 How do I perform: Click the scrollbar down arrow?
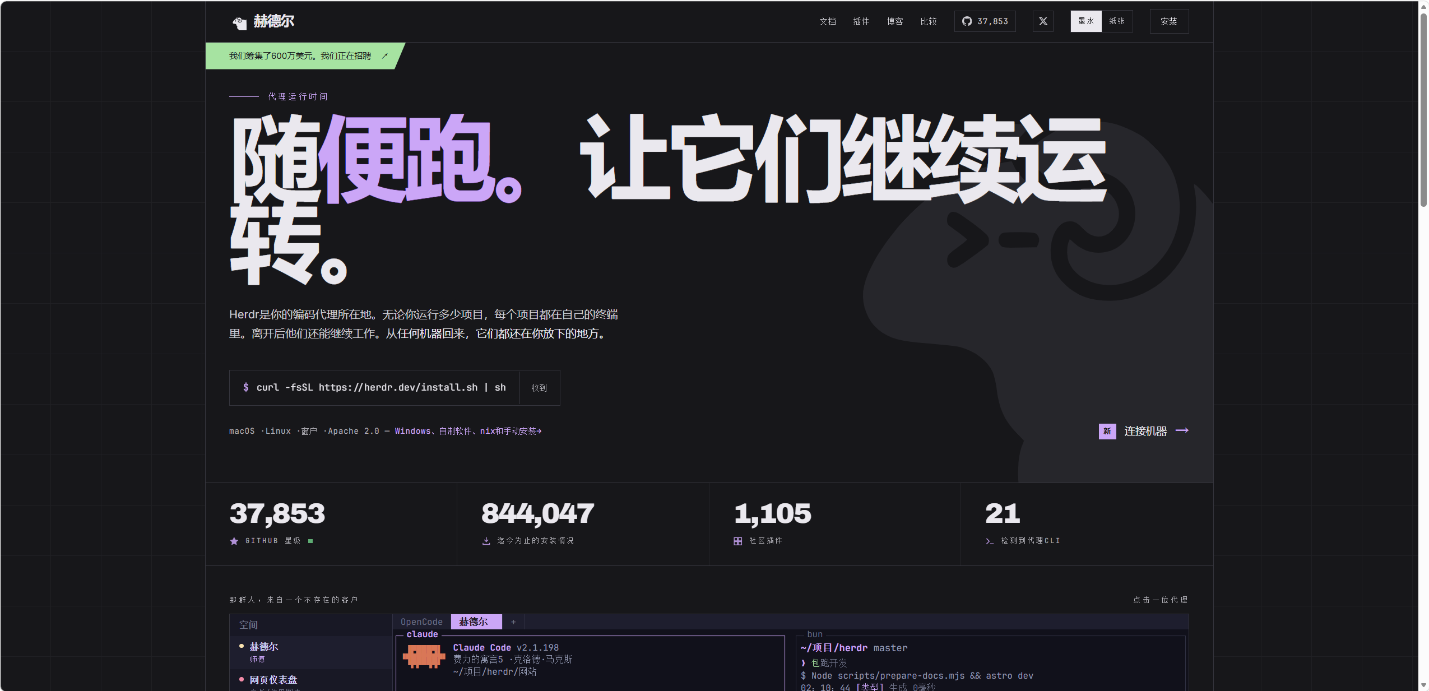coord(1423,685)
